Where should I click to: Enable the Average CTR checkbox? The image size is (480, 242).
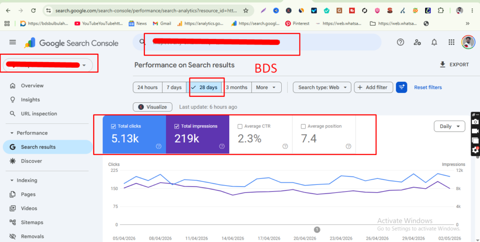click(x=240, y=126)
